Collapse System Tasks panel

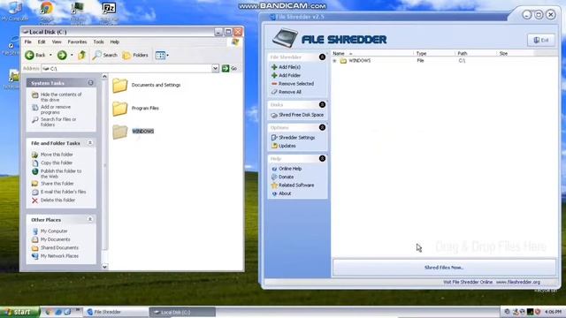[x=90, y=83]
